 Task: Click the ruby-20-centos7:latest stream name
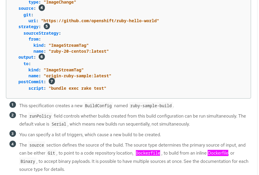[x=79, y=51]
